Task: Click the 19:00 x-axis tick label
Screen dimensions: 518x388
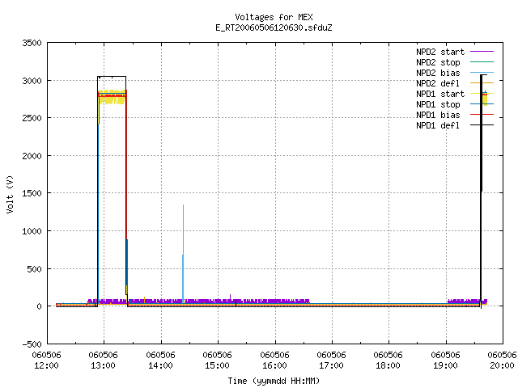Action: click(445, 365)
